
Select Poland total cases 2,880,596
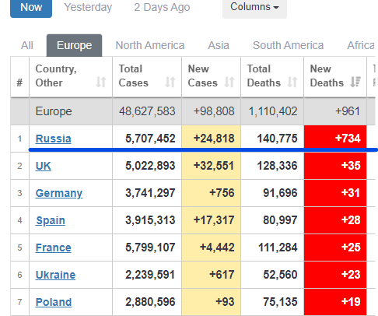pos(150,302)
